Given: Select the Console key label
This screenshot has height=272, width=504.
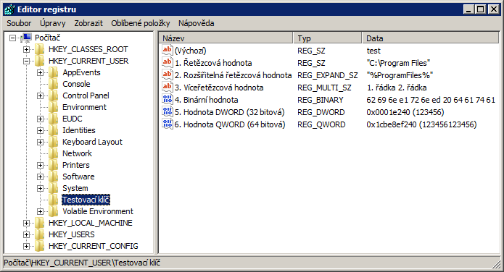Looking at the screenshot, I should point(76,84).
